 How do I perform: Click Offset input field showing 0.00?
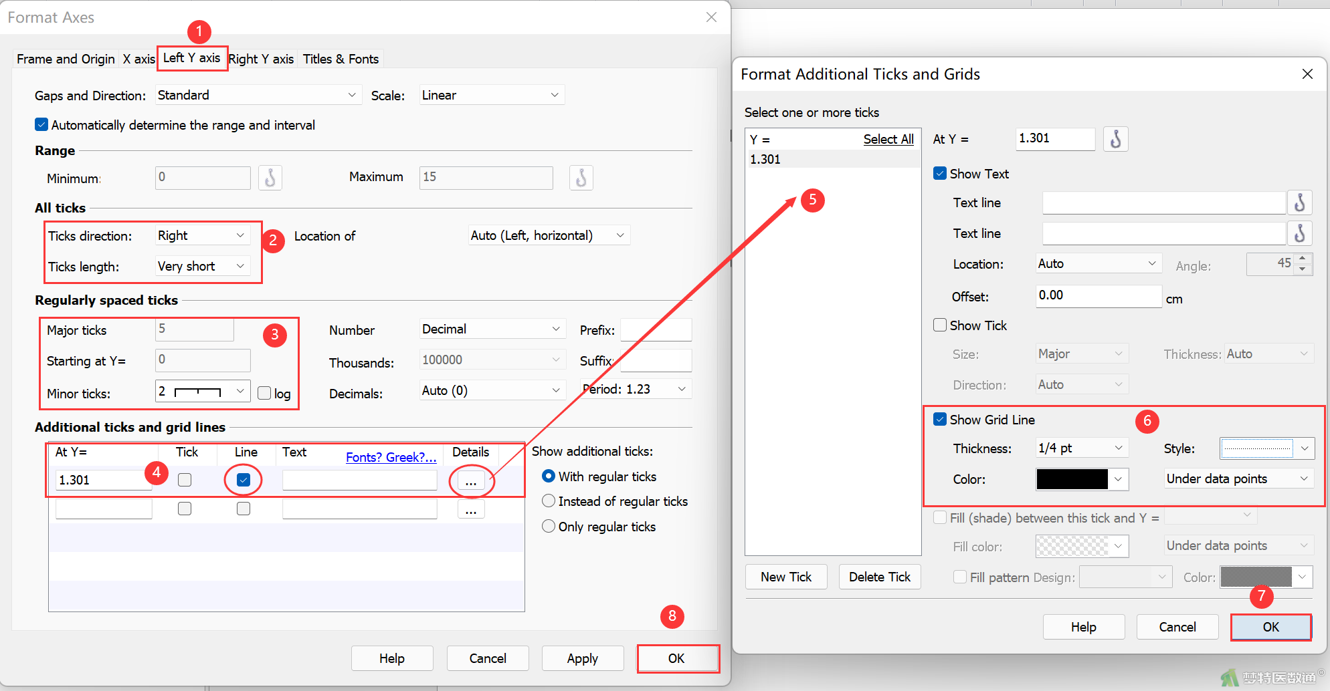pyautogui.click(x=1099, y=295)
